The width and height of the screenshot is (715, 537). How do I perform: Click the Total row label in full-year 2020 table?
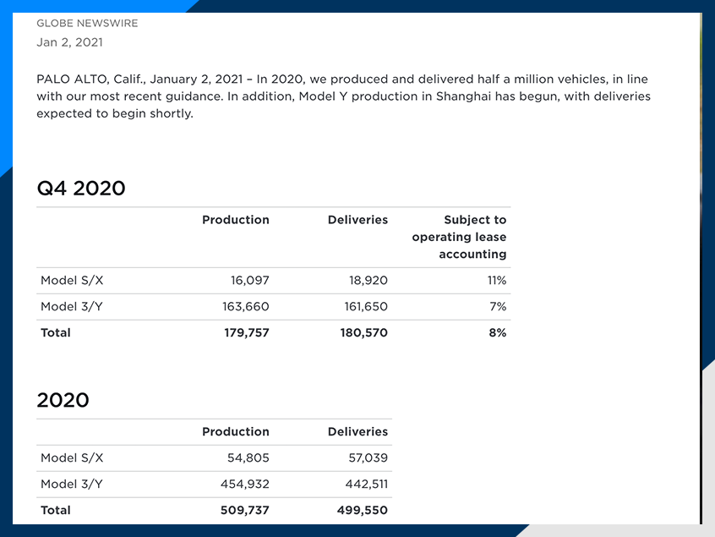56,510
